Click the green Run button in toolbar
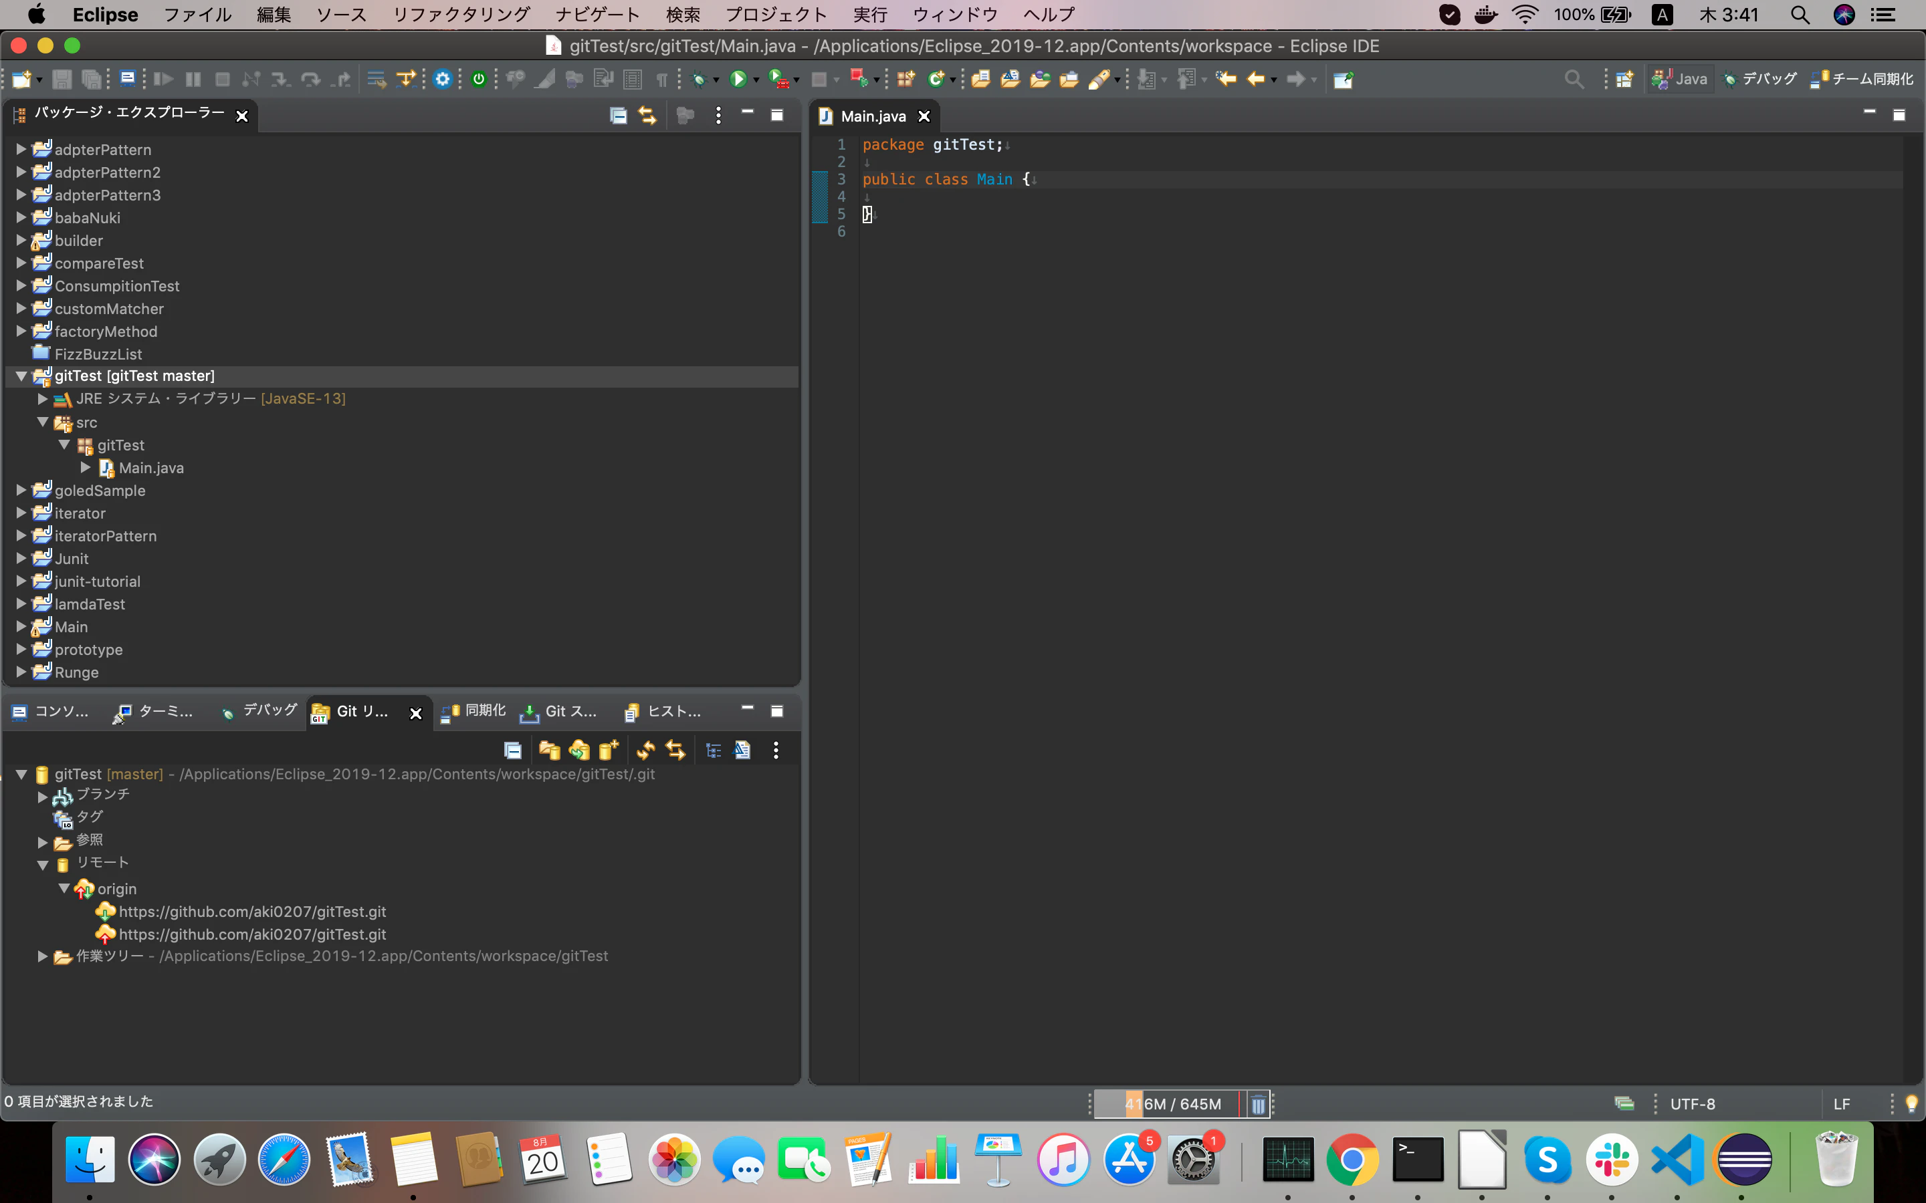The width and height of the screenshot is (1926, 1203). tap(738, 79)
